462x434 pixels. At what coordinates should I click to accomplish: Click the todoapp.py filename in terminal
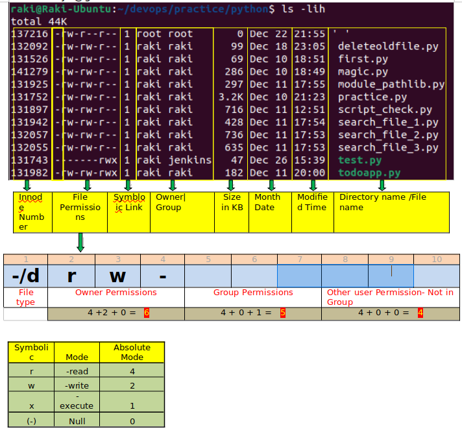(369, 173)
